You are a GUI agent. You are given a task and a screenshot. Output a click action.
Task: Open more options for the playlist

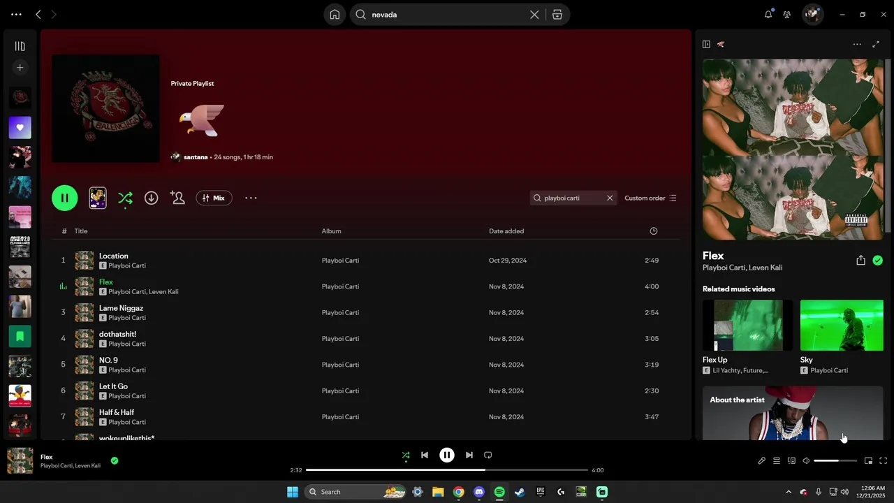(x=251, y=198)
